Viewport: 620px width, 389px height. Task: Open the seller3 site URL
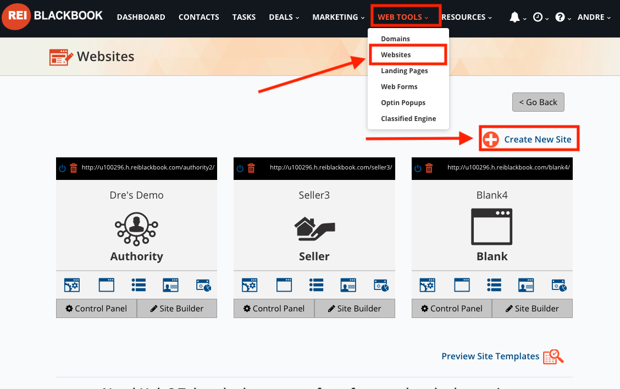(x=331, y=167)
